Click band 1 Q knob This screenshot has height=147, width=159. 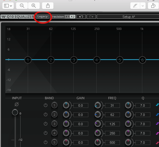(x=128, y=105)
